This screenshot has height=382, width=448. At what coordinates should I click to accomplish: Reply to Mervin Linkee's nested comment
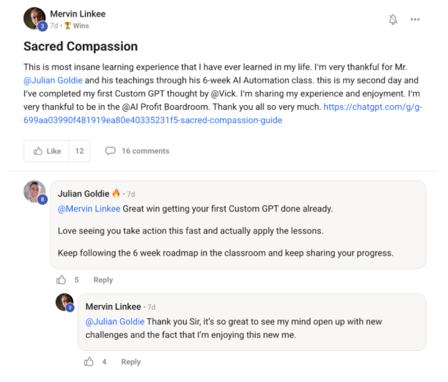tap(131, 361)
